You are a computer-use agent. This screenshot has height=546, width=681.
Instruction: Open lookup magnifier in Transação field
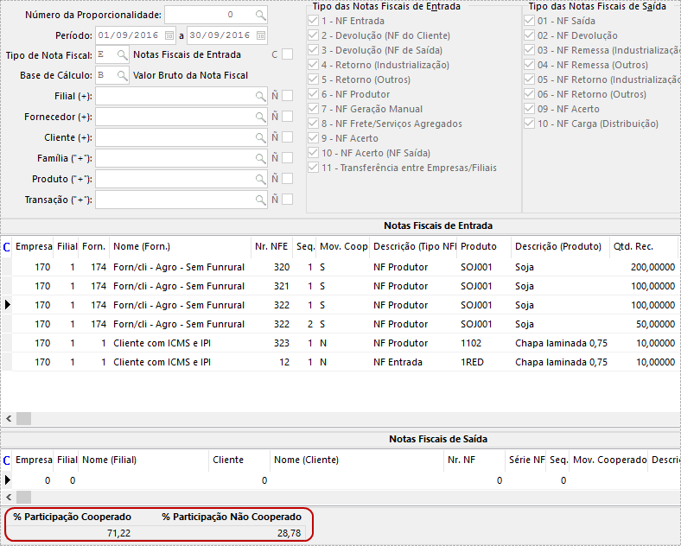(260, 200)
